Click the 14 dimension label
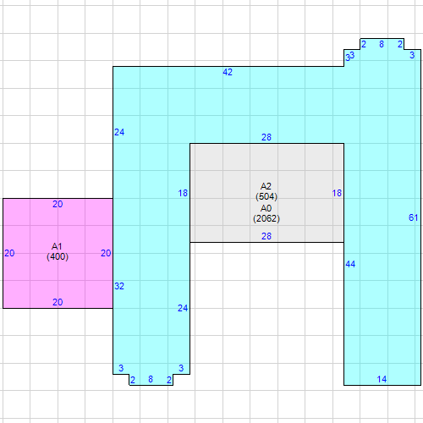Viewport: 423px width, 423px height. tap(382, 379)
